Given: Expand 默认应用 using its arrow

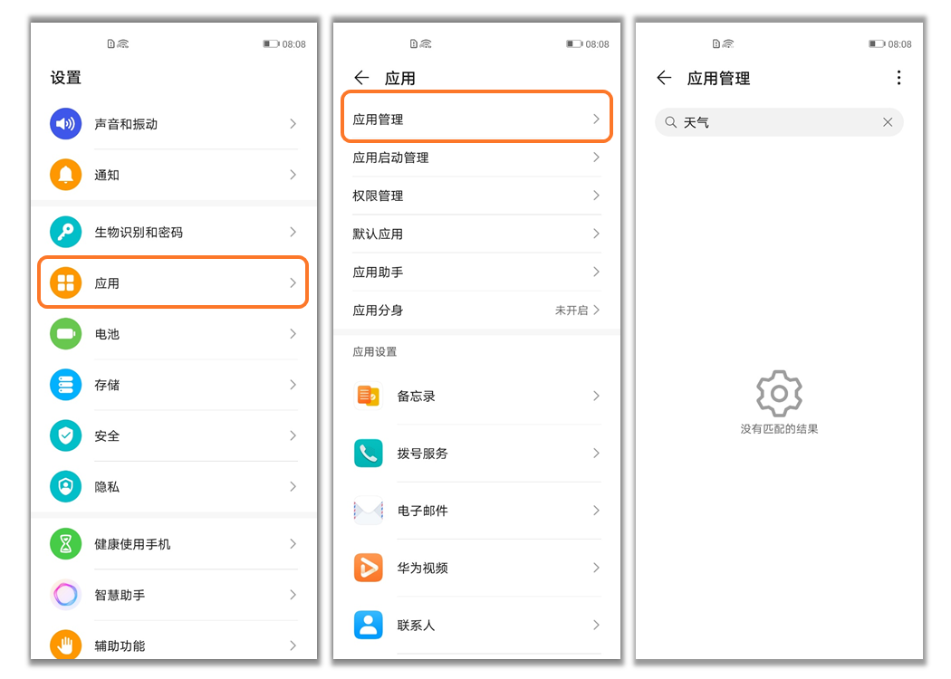Looking at the screenshot, I should point(597,234).
